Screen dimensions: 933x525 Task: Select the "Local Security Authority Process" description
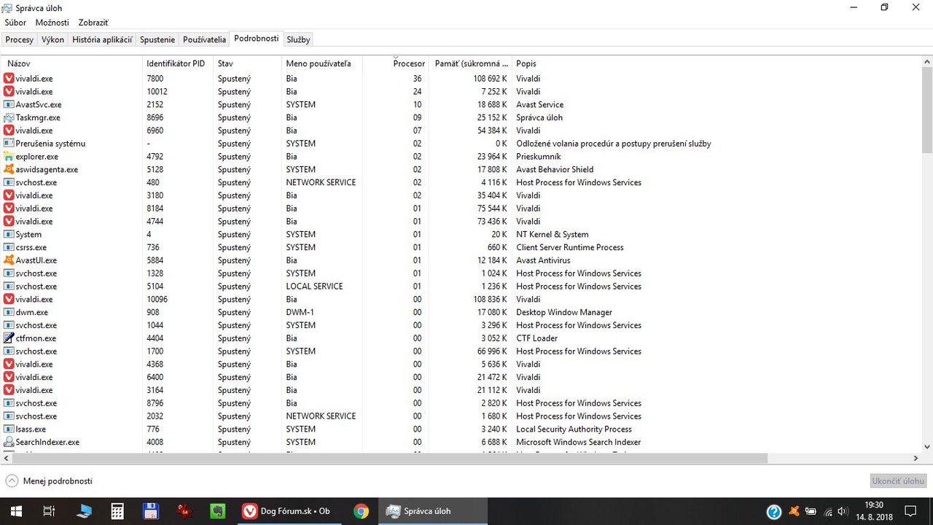coord(574,429)
